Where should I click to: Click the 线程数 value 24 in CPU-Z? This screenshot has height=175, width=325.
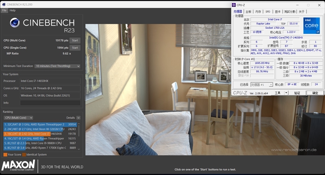pos(316,84)
